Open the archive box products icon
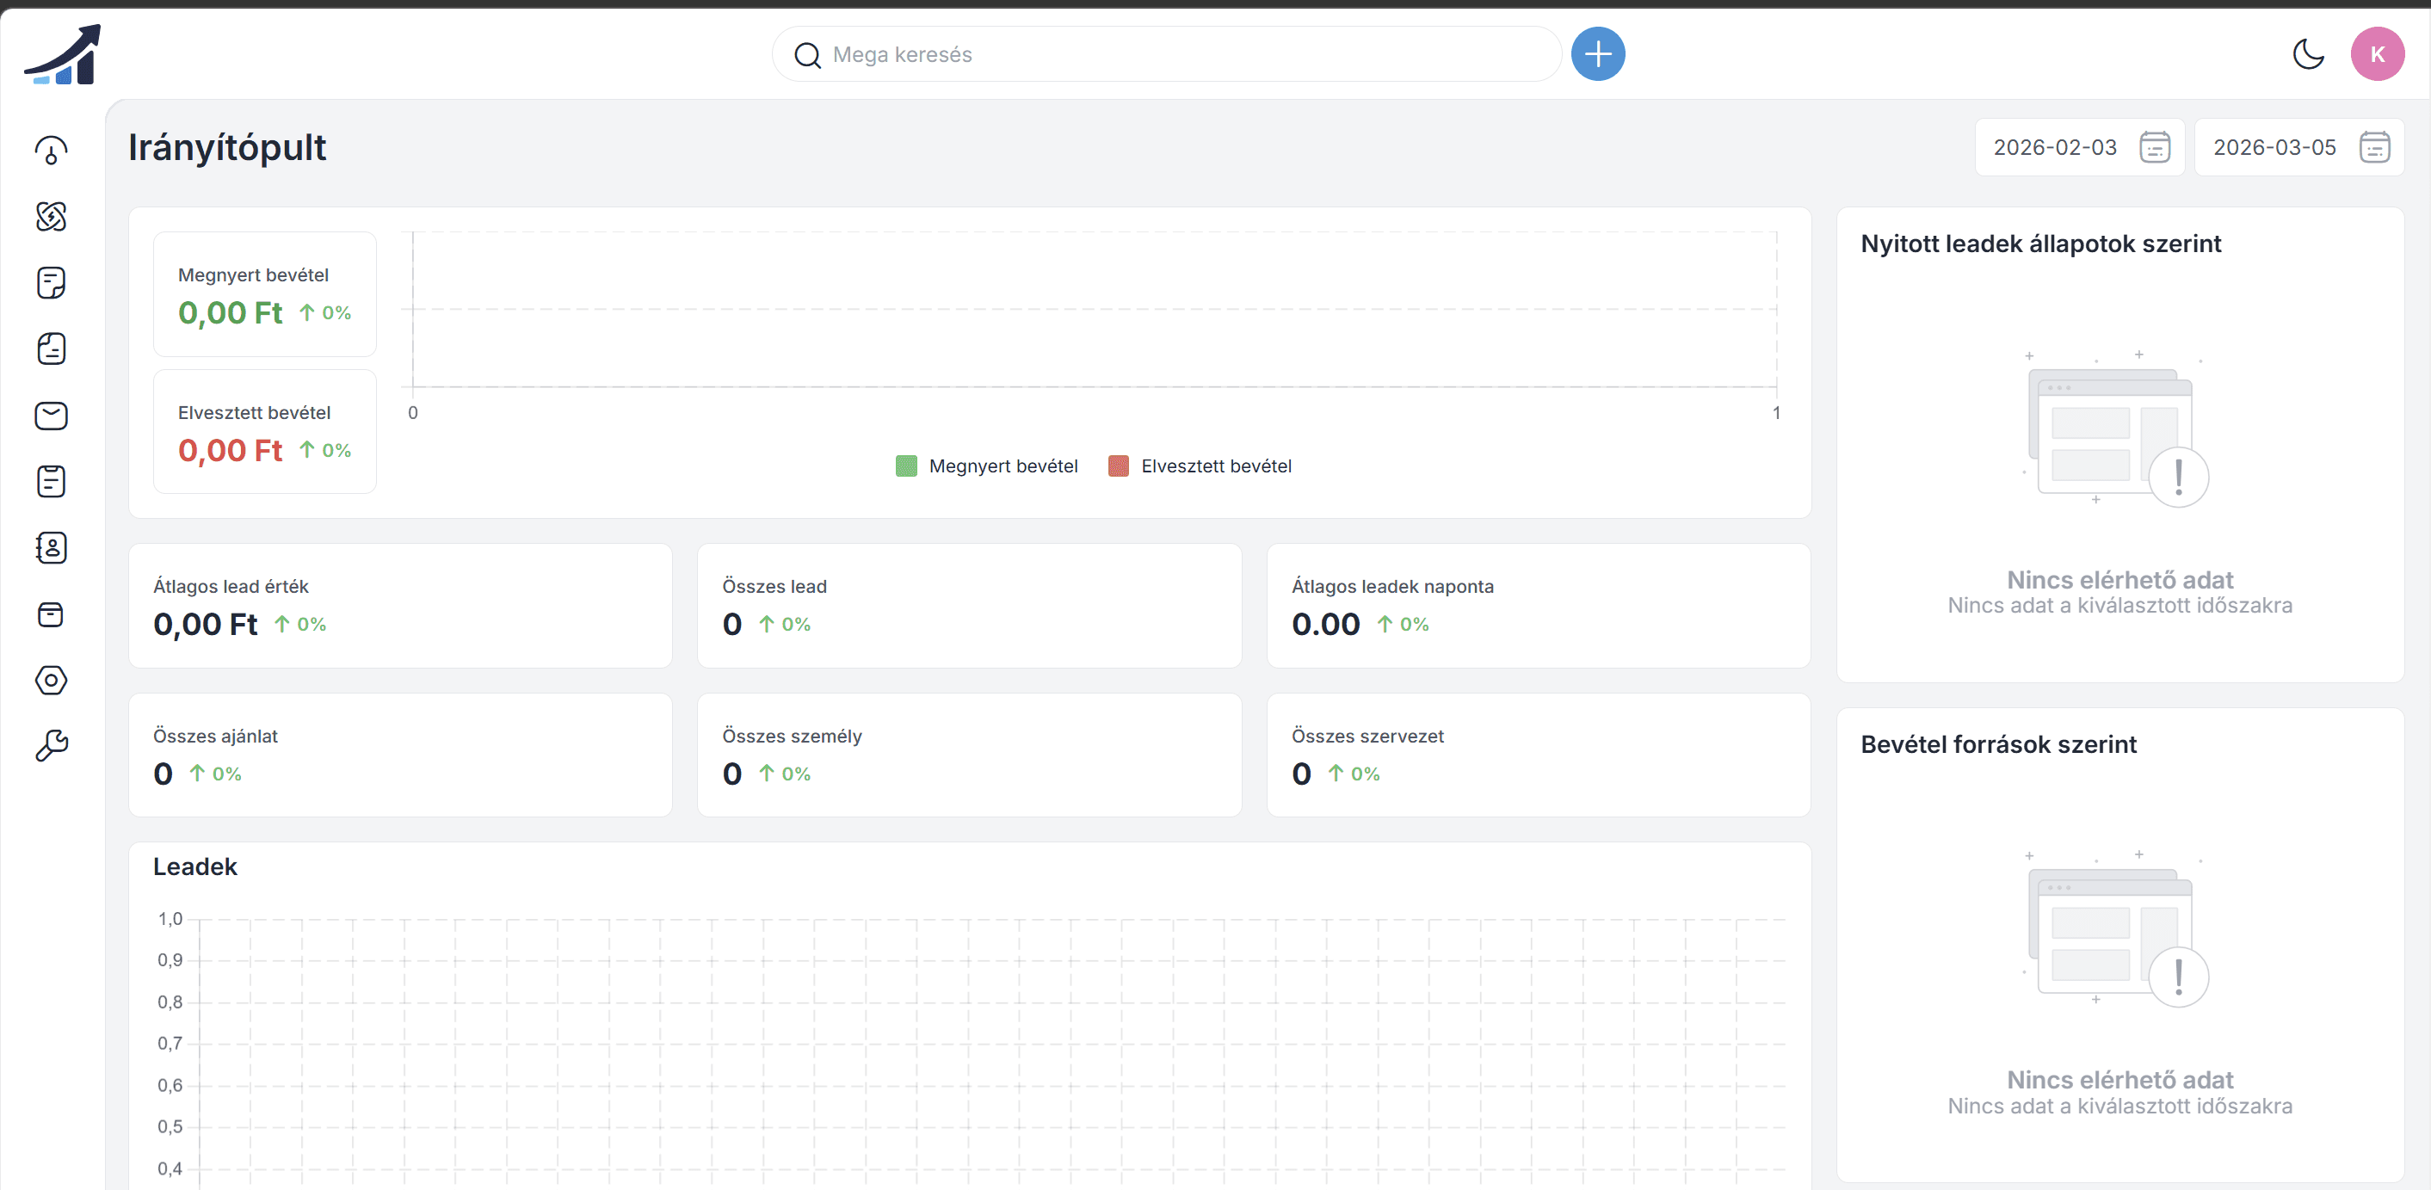The height and width of the screenshot is (1190, 2431). coord(51,614)
